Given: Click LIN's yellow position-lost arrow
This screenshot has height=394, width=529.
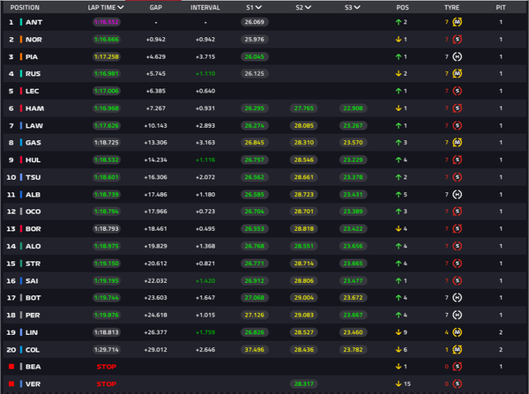Looking at the screenshot, I should [399, 332].
